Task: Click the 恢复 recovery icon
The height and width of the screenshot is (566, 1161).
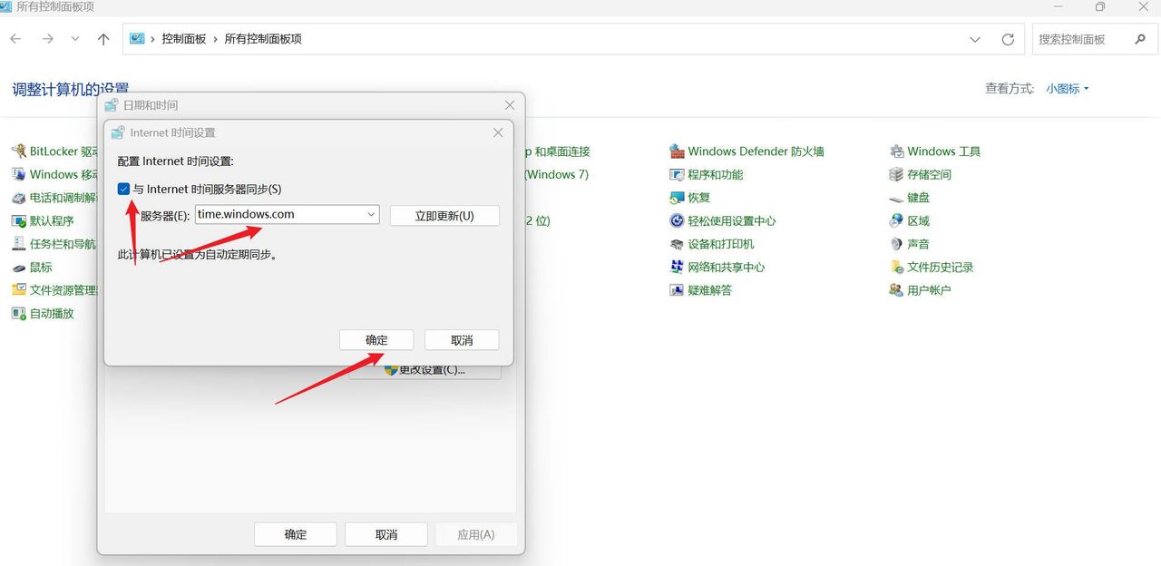Action: (x=677, y=198)
